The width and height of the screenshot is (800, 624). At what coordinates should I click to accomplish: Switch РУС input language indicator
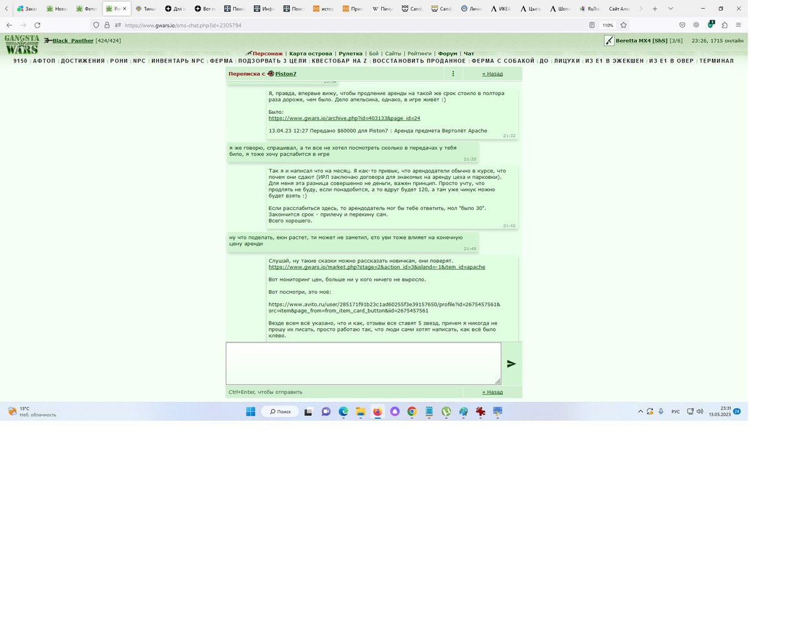[676, 411]
